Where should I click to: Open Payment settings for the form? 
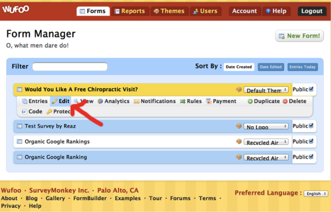pyautogui.click(x=221, y=101)
